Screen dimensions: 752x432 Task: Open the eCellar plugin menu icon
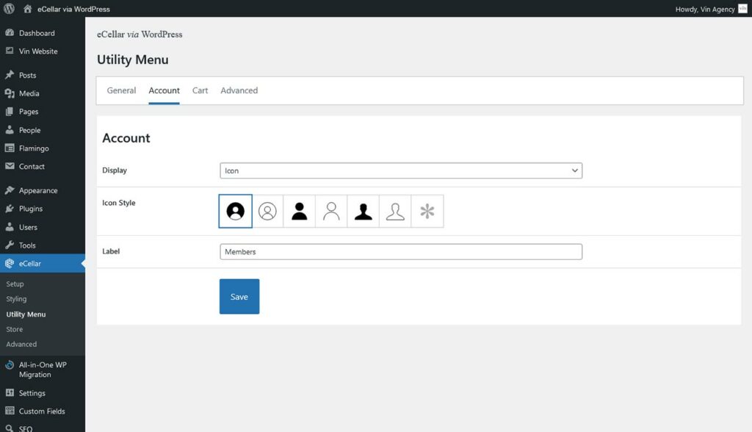coord(10,263)
